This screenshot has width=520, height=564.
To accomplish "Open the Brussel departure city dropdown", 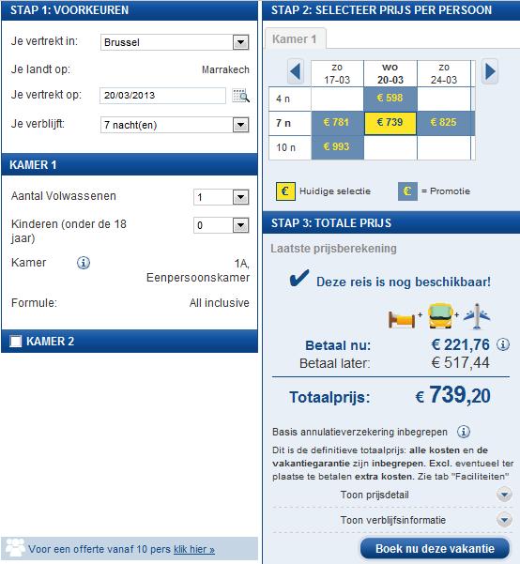I will [x=175, y=42].
